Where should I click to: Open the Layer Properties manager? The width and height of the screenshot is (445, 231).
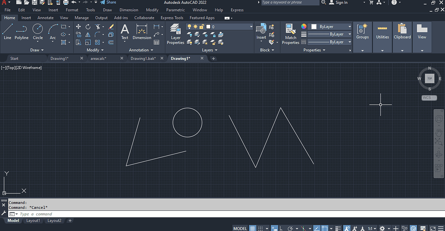pyautogui.click(x=175, y=34)
